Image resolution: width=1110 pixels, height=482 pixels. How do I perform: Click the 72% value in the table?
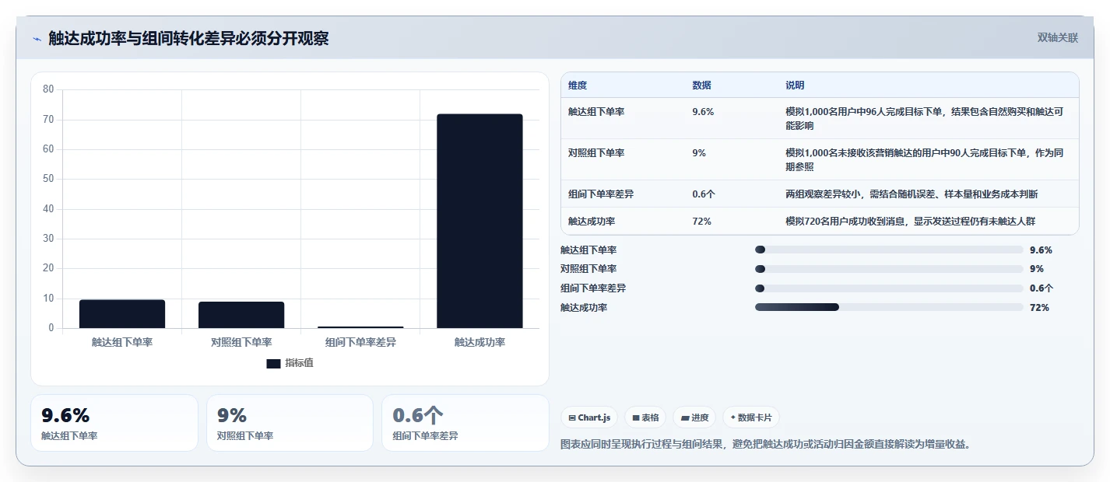(701, 222)
